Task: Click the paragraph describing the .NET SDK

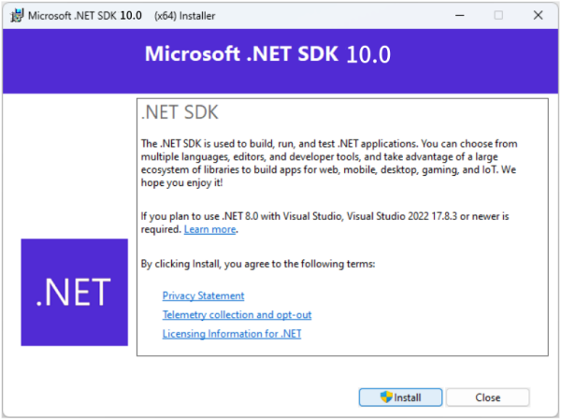Action: pyautogui.click(x=329, y=163)
